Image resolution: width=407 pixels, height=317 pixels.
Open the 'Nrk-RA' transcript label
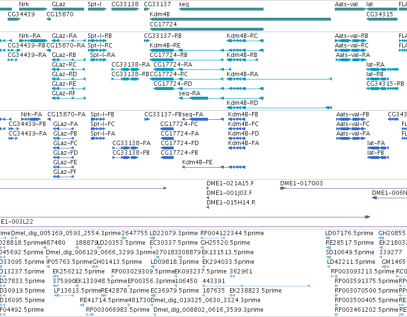click(30, 36)
